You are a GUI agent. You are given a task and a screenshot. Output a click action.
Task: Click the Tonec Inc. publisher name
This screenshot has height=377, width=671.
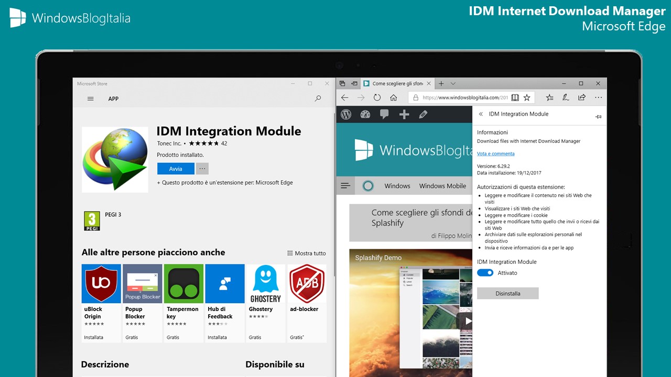(169, 143)
